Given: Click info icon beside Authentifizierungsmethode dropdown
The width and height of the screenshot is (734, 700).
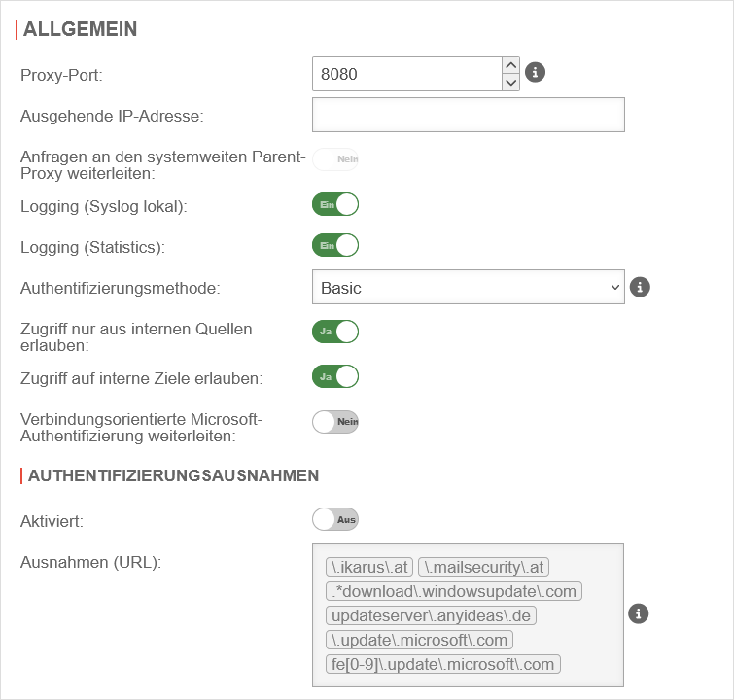Looking at the screenshot, I should (639, 287).
